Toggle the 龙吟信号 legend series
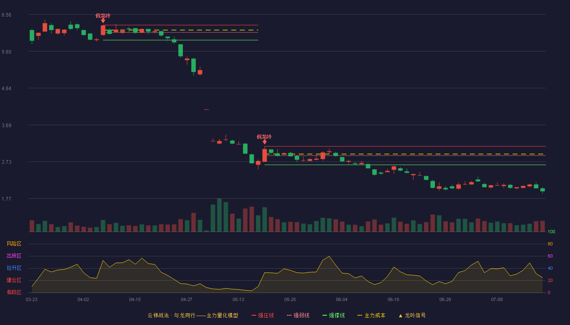Viewport: 570px width, 325px height. (x=412, y=315)
